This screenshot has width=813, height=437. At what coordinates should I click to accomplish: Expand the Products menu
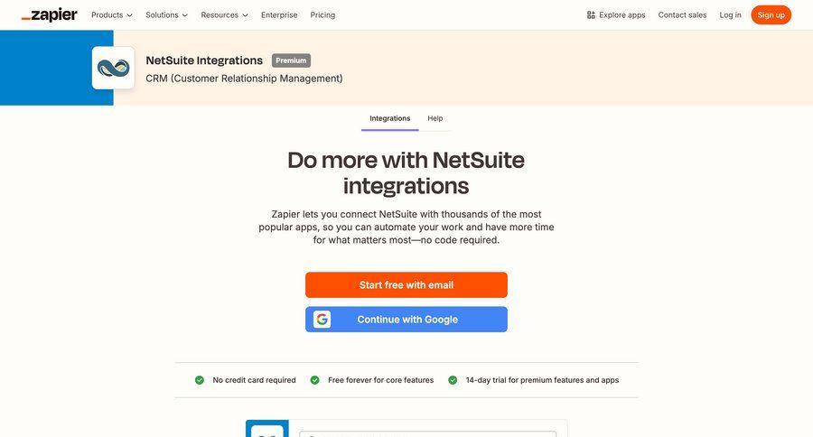point(111,15)
